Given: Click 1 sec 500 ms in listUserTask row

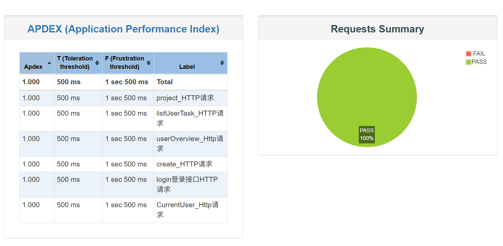Looking at the screenshot, I should pos(126,113).
